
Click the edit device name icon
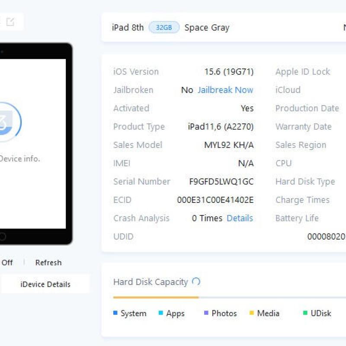[10, 22]
